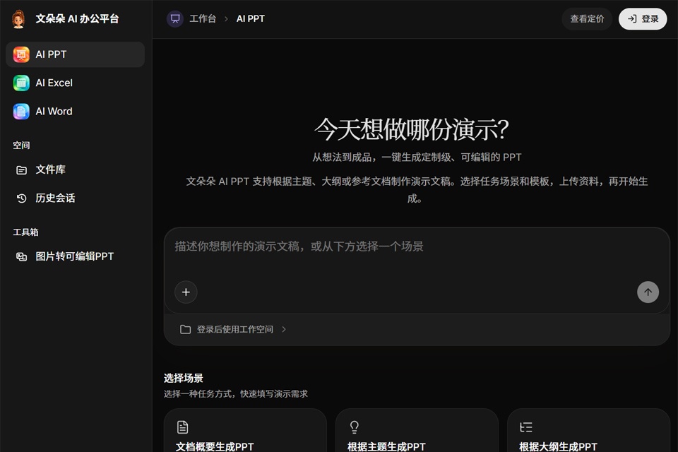Click the AI PPT breadcrumb text
Image resolution: width=678 pixels, height=452 pixels.
point(250,18)
